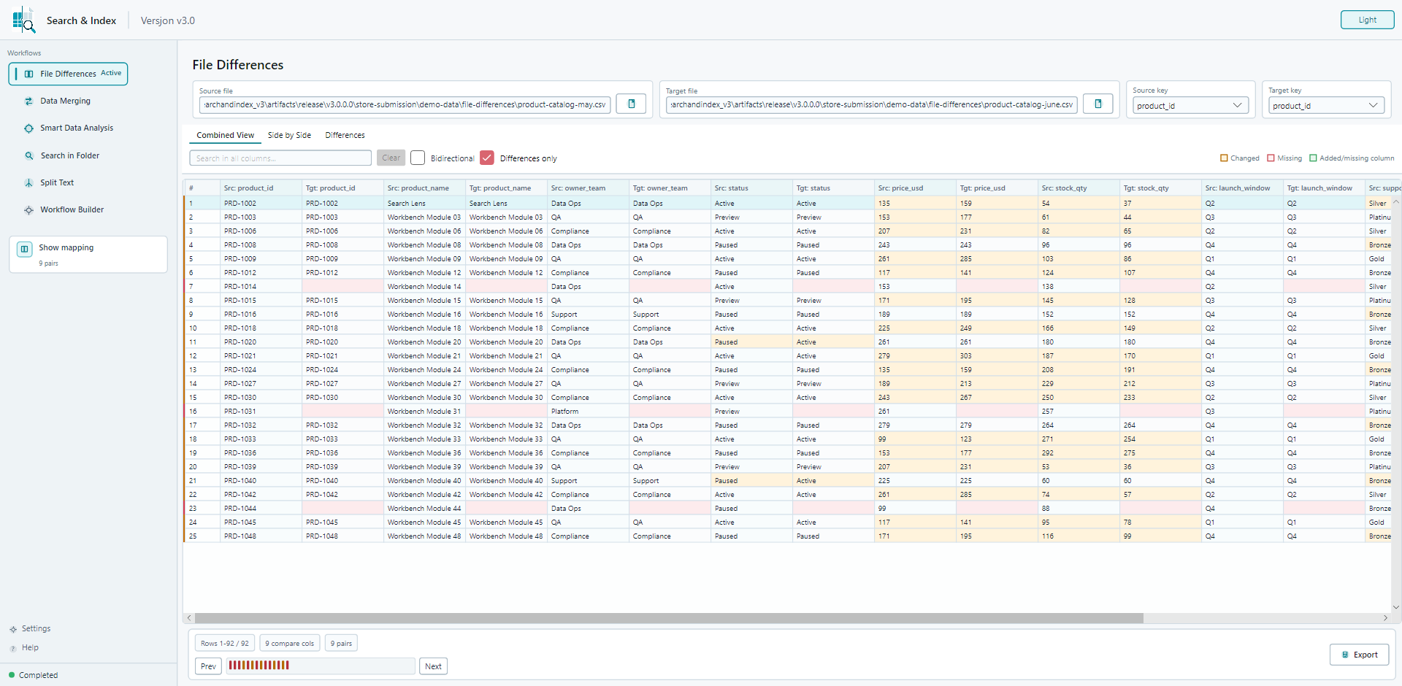Click the Src: product_id column header

(x=261, y=188)
